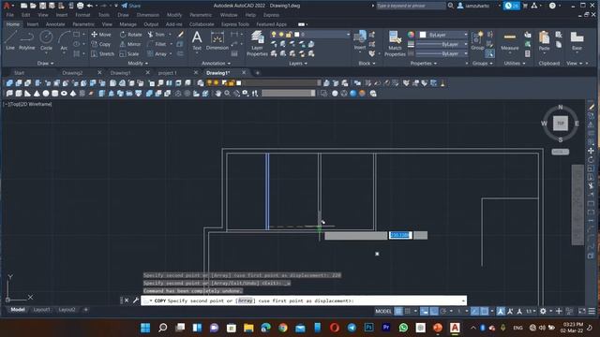600x337 pixels.
Task: Click the color wheel object color icon
Action: pos(411,35)
